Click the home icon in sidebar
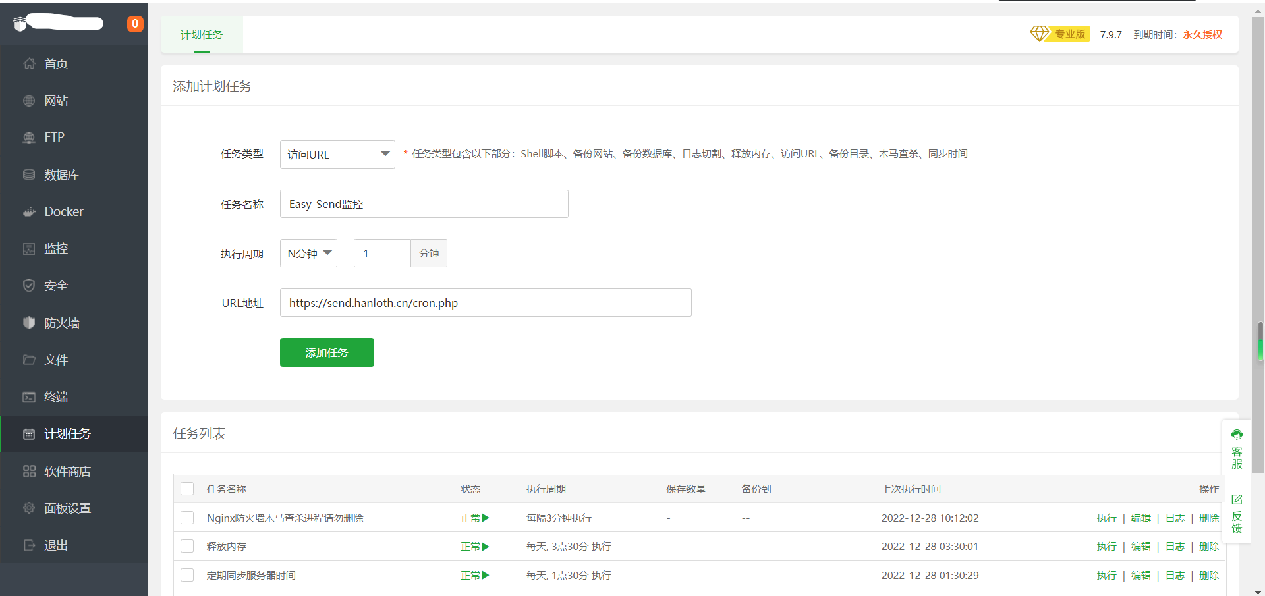The height and width of the screenshot is (596, 1265). (x=29, y=64)
